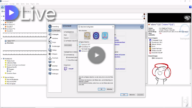The image size is (192, 108).
Task: Open the Rechte menu
Action: pyautogui.click(x=22, y=4)
